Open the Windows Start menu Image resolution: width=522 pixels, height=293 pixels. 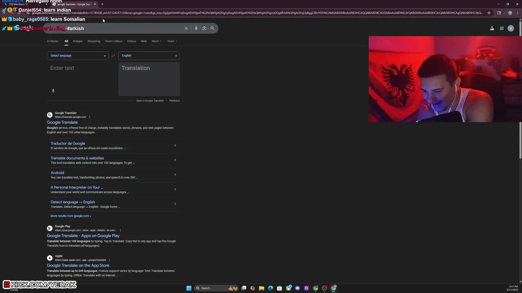189,288
